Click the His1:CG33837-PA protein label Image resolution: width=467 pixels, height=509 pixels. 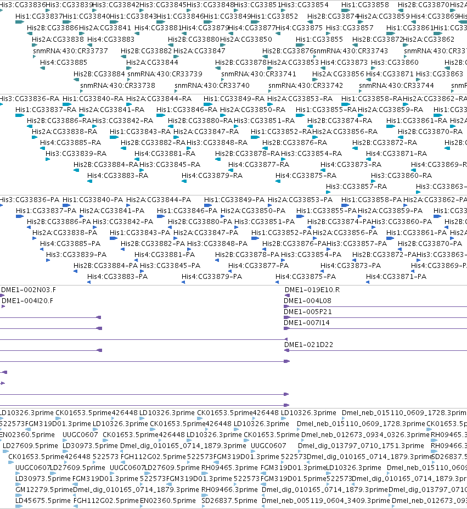click(46, 211)
